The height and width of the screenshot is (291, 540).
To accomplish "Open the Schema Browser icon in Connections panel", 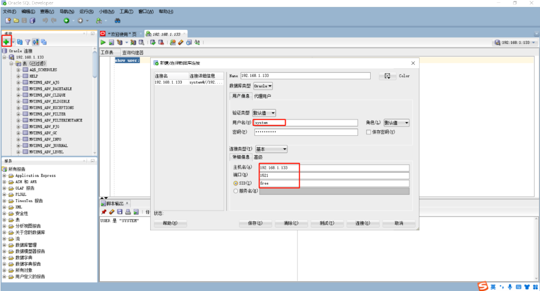I will [x=35, y=42].
